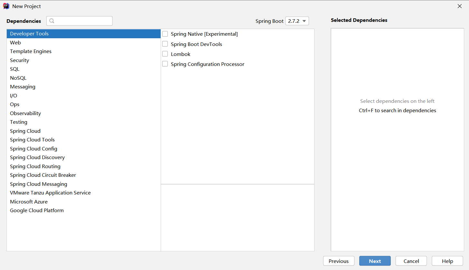Open the Spring Cloud Tools category
The width and height of the screenshot is (469, 270).
coord(84,140)
